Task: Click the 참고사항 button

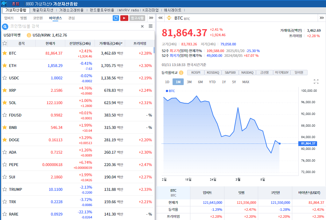Action: (x=137, y=18)
